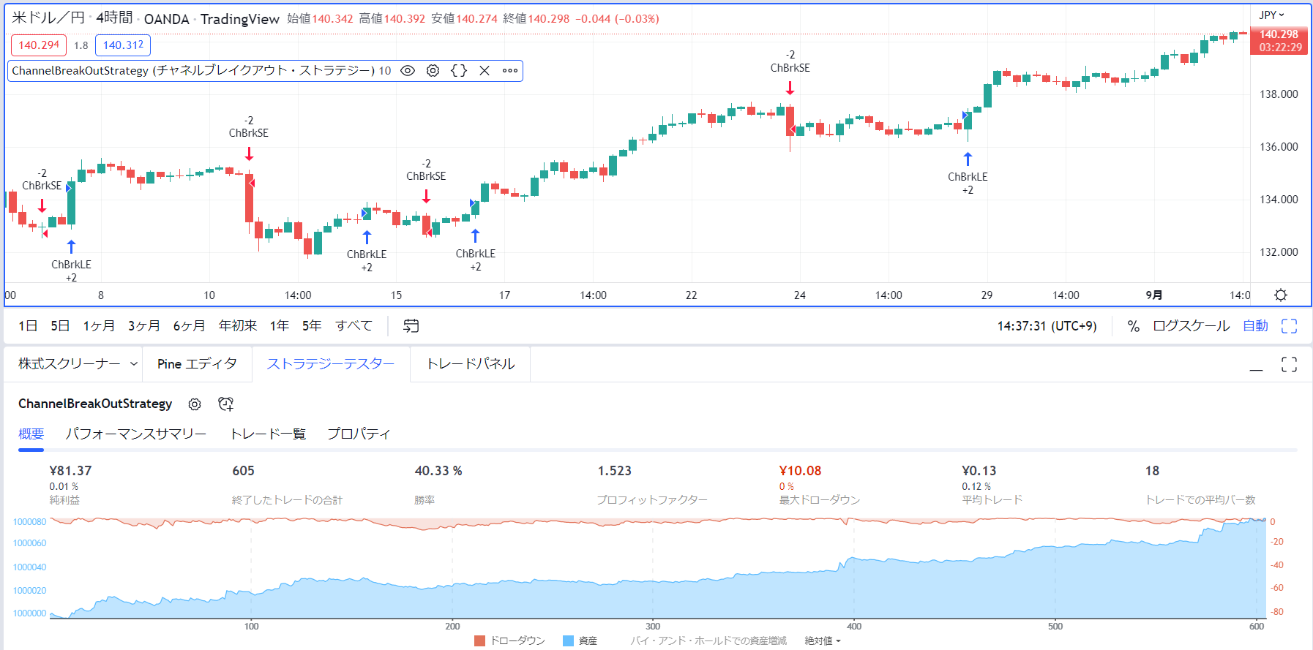Switch to ストラテジーテスター tab
The image size is (1313, 650).
pyautogui.click(x=331, y=364)
